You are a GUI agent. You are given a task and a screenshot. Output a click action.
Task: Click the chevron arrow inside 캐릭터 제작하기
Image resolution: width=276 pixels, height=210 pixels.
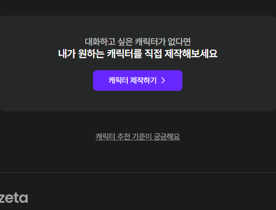pos(163,80)
